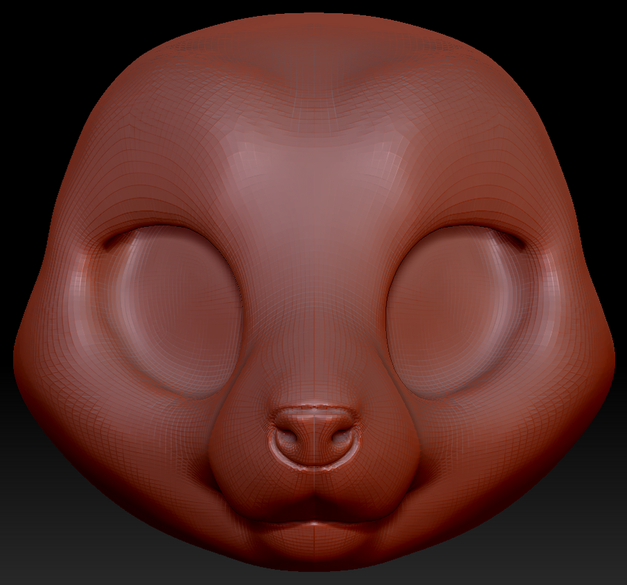The width and height of the screenshot is (627, 585).
Task: Click the nostril on the screen's left side
Action: click(287, 439)
